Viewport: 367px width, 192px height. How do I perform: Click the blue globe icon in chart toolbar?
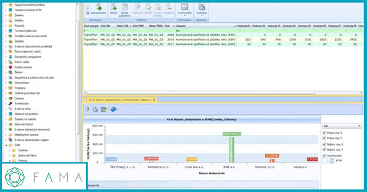pos(113,109)
